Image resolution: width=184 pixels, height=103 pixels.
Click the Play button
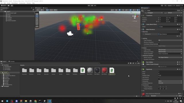(x=89, y=5)
